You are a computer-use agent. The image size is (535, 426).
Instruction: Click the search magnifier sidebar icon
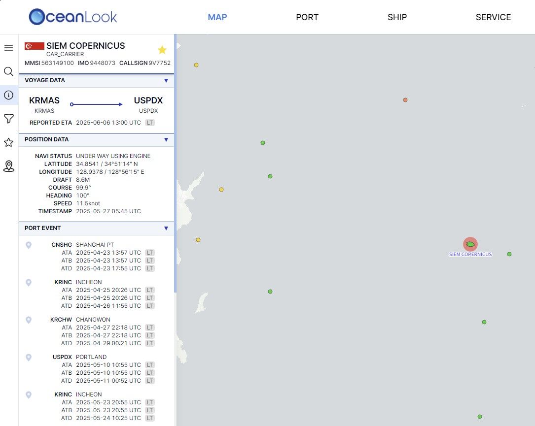pos(8,72)
